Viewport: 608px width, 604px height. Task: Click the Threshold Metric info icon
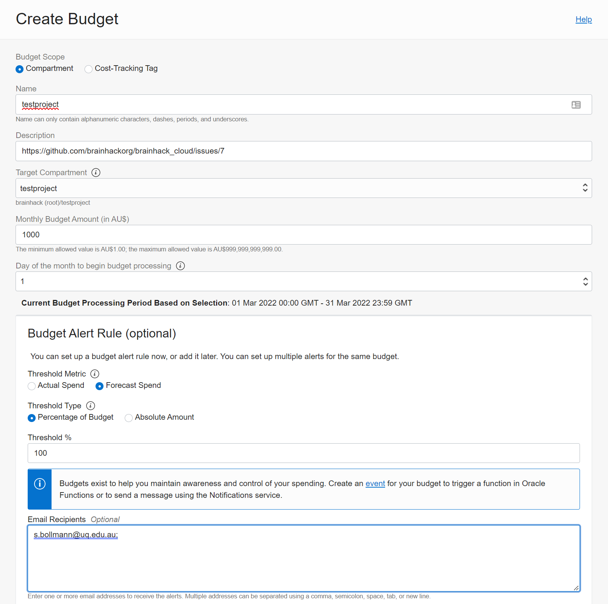point(95,374)
